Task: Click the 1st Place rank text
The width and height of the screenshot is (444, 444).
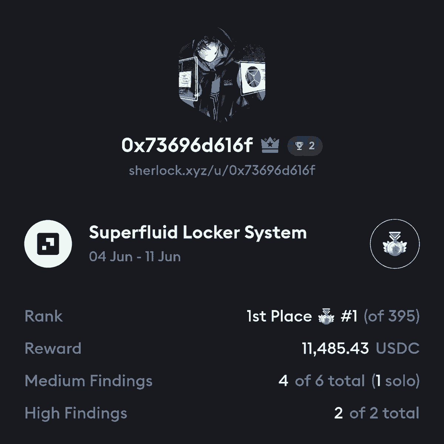Action: coord(279,316)
